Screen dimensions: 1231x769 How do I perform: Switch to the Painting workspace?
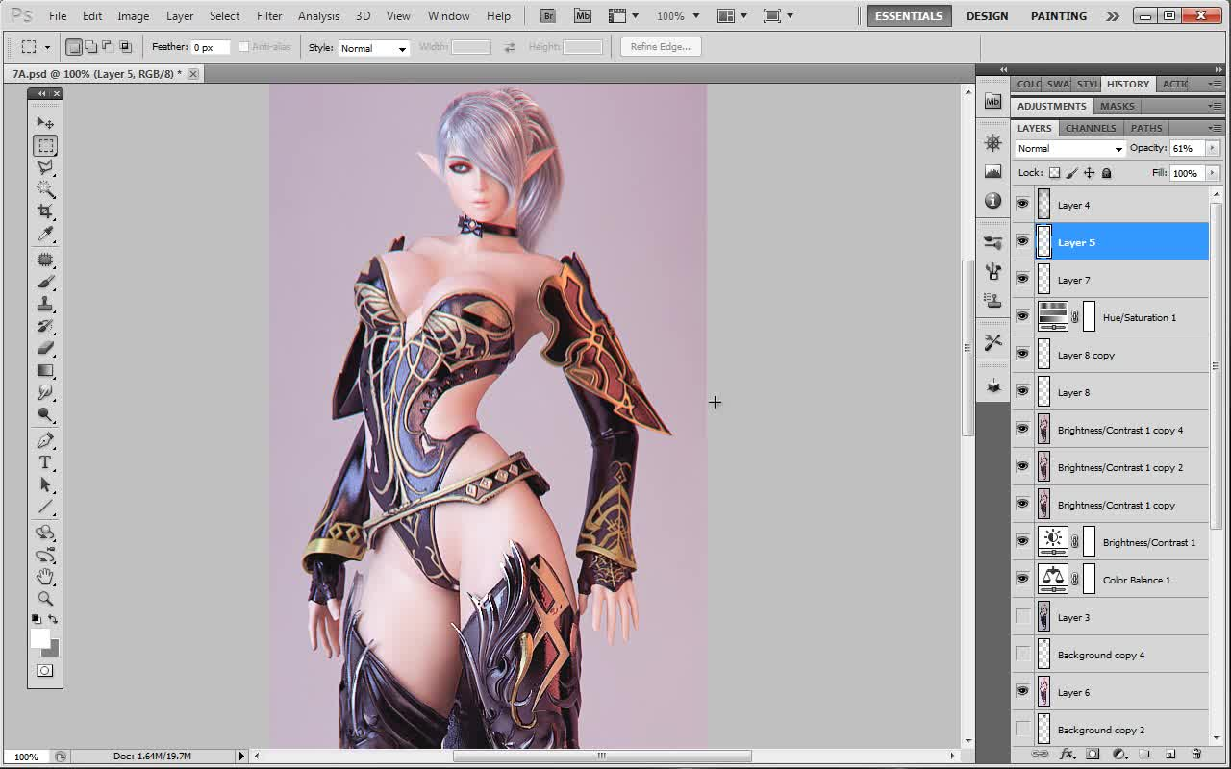(x=1059, y=16)
